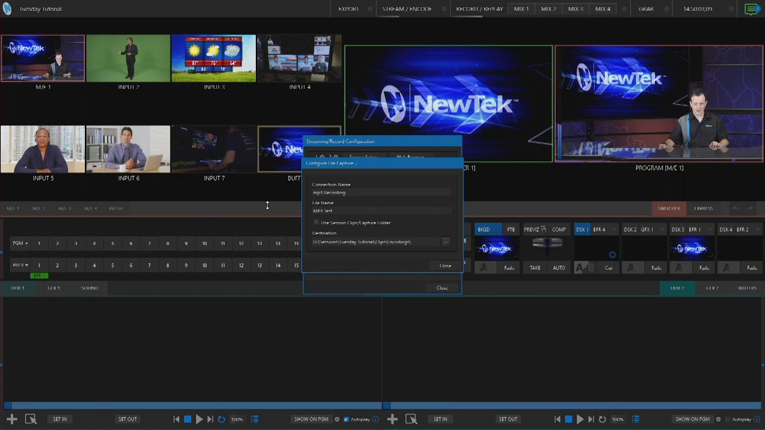765x430 pixels.
Task: Click the lock icon beside PREVIZ
Action: [543, 229]
